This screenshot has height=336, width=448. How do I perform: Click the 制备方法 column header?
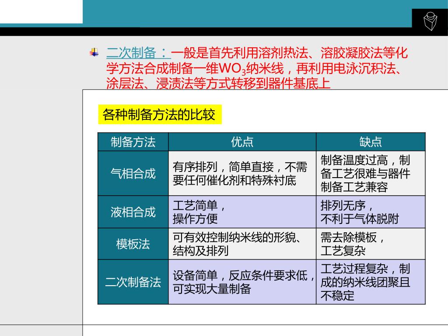(133, 142)
